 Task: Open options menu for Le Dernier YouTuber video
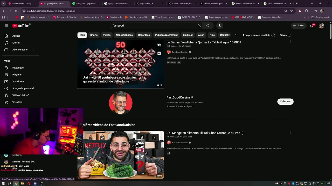click(290, 42)
